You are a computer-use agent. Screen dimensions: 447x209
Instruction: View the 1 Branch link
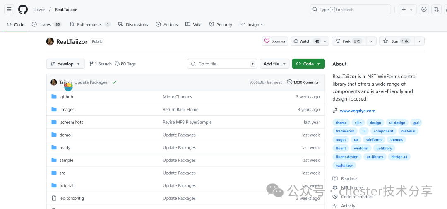click(x=100, y=64)
